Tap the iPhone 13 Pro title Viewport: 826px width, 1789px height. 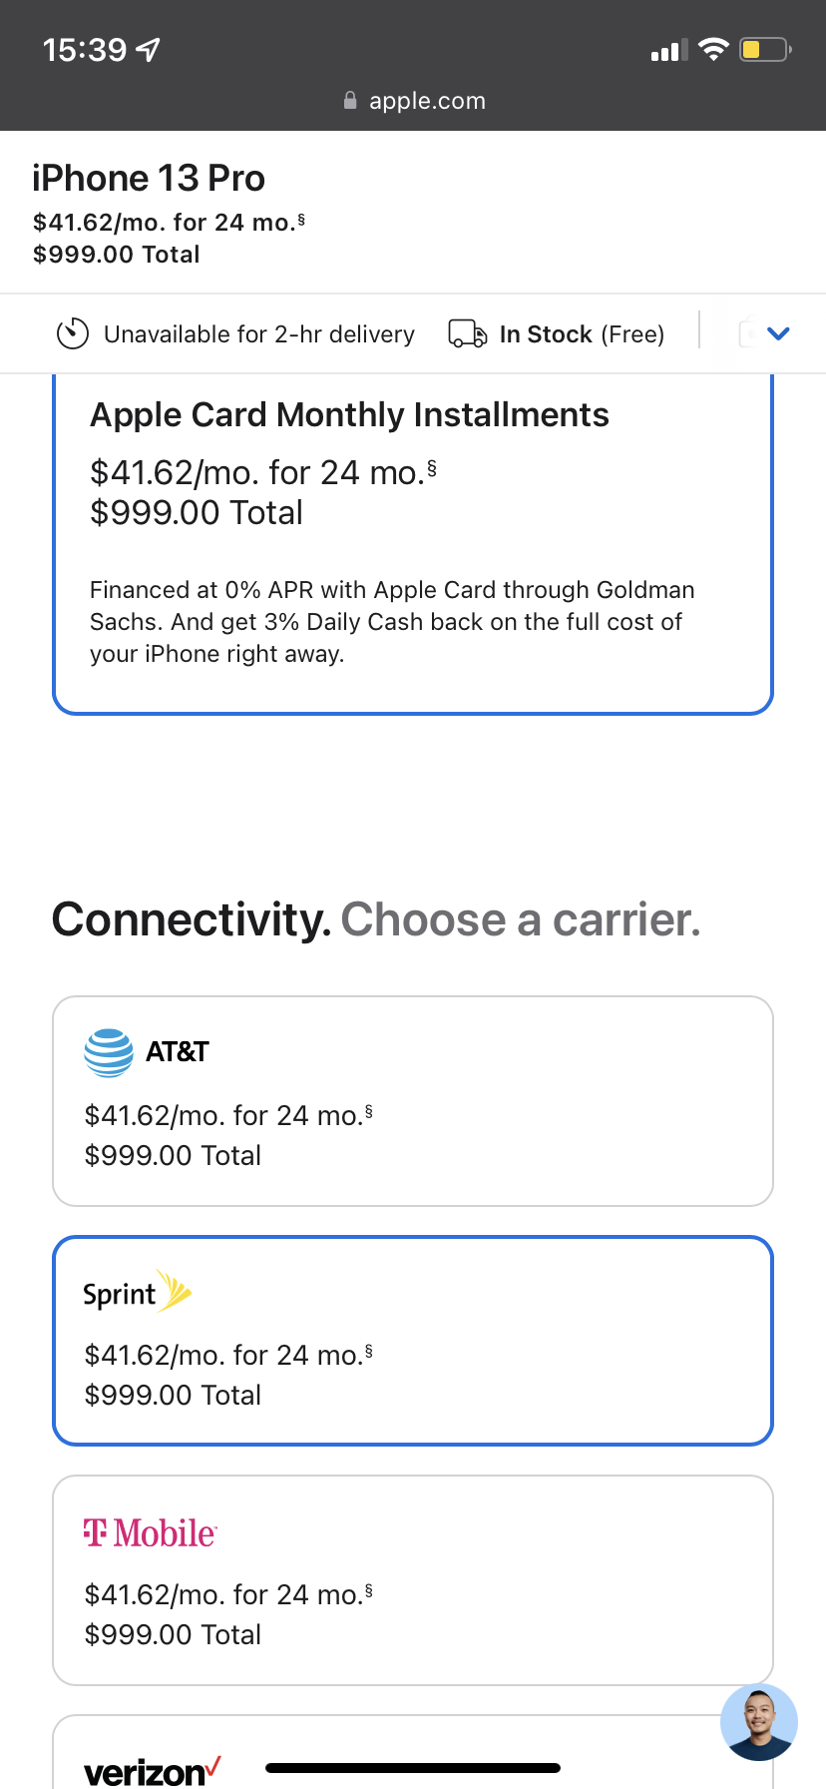tap(149, 179)
